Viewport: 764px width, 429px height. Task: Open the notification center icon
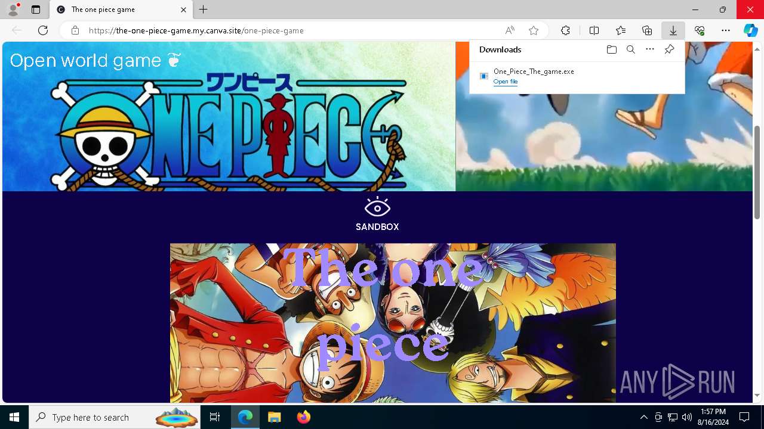[744, 417]
